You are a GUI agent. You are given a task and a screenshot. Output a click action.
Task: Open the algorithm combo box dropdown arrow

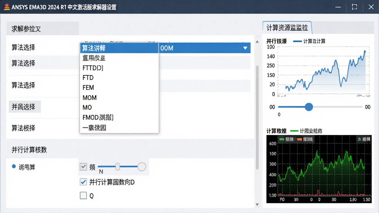click(245, 48)
